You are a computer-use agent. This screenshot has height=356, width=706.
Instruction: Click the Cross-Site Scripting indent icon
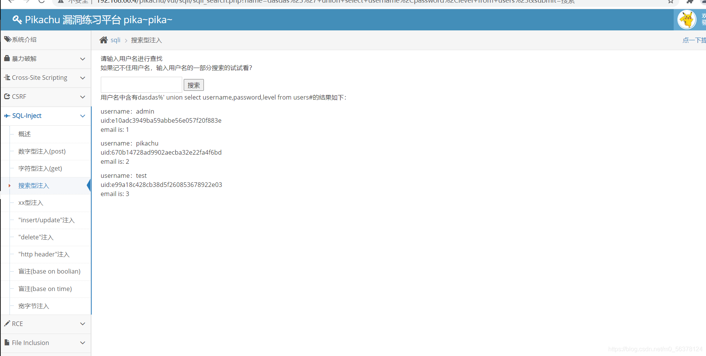pos(7,77)
